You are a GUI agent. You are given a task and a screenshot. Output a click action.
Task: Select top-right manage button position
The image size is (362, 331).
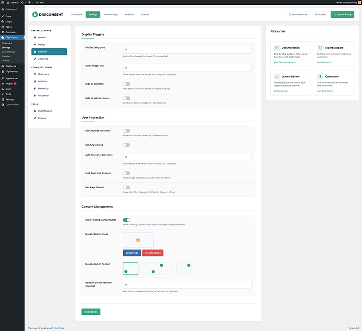tap(184, 268)
